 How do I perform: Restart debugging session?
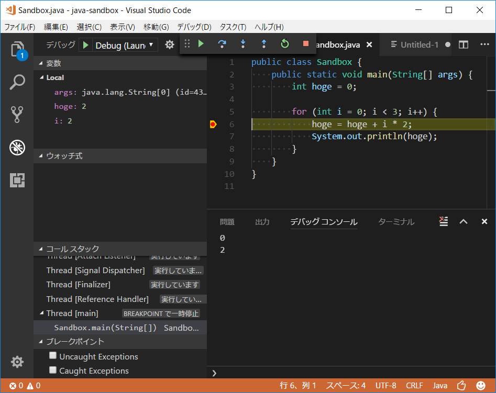point(285,43)
